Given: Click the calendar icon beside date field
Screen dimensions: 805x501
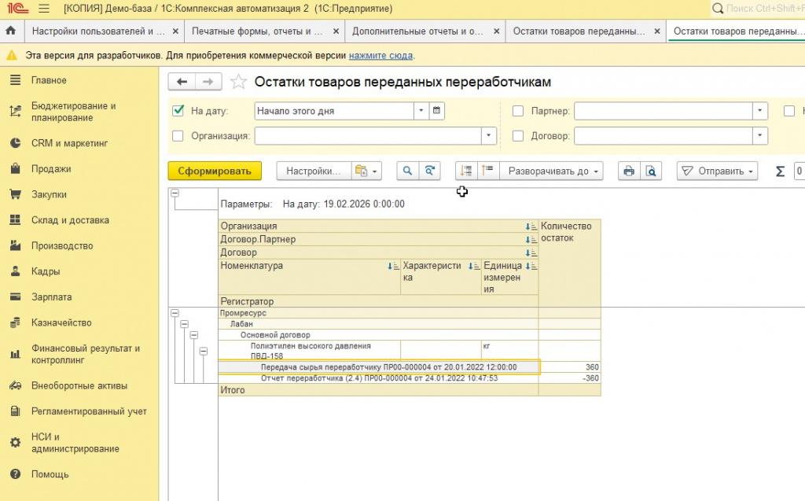Looking at the screenshot, I should point(437,111).
